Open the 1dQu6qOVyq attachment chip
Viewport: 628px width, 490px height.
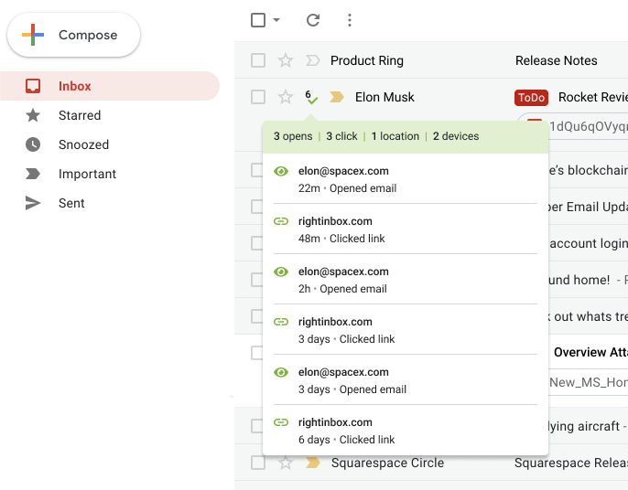click(x=588, y=126)
